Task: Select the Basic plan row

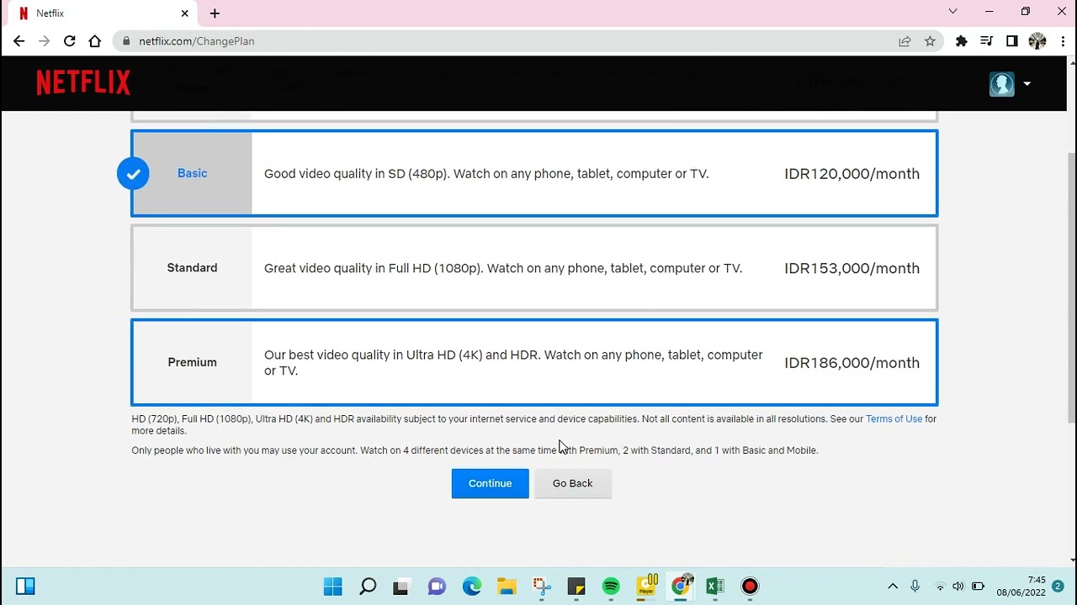Action: click(534, 173)
